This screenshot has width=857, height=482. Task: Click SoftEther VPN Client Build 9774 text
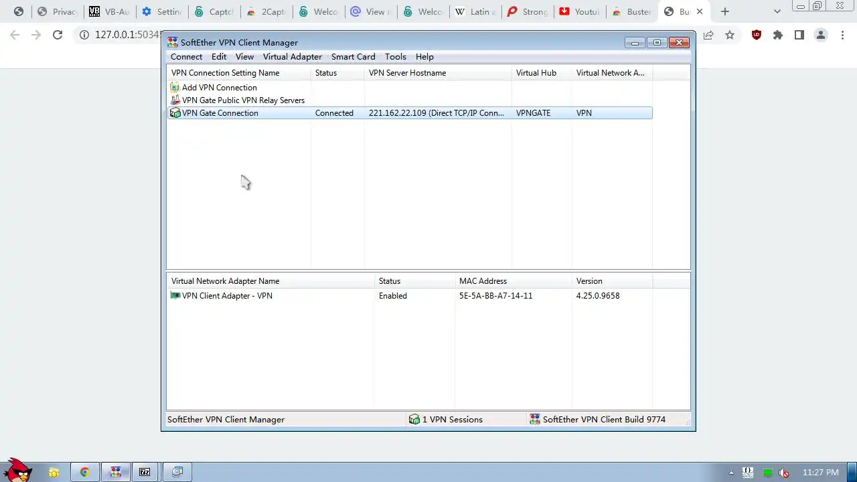604,419
